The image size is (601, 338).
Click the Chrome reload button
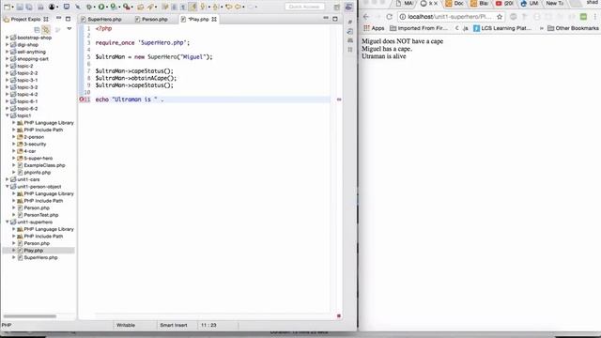pyautogui.click(x=390, y=17)
